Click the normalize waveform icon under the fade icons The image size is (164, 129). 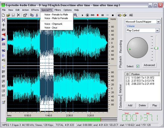[x=4, y=44]
